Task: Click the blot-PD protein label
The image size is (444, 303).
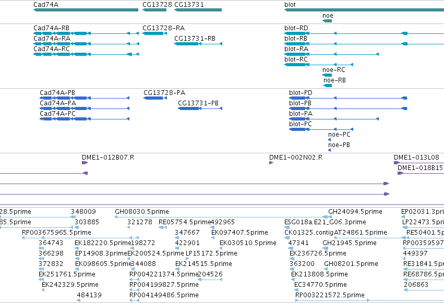Action: [x=301, y=93]
